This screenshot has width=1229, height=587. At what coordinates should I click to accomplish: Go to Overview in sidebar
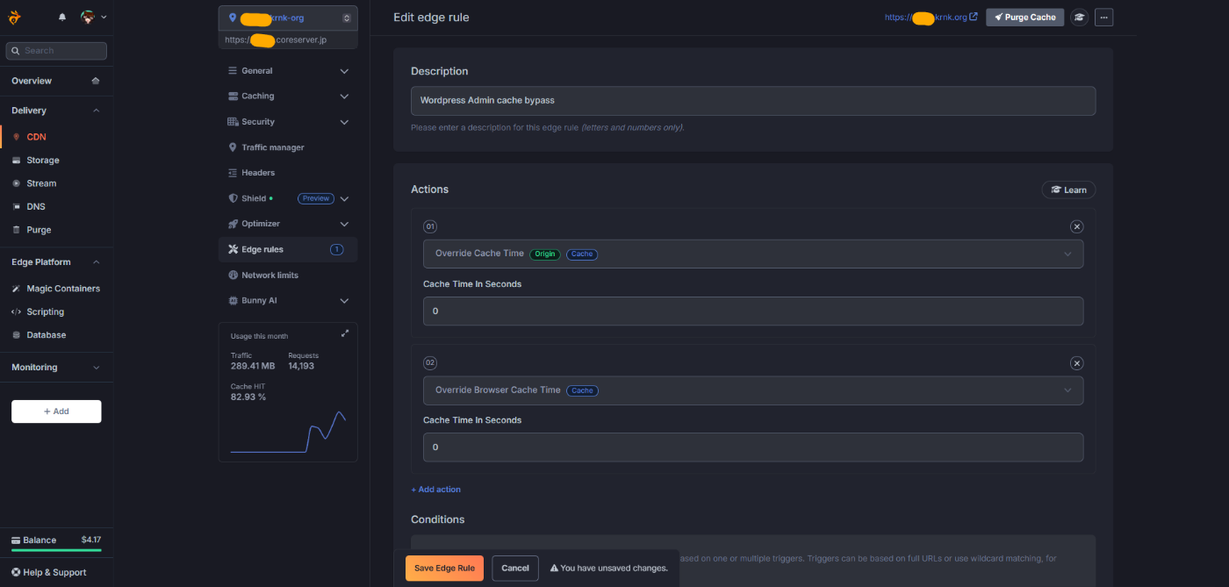32,81
